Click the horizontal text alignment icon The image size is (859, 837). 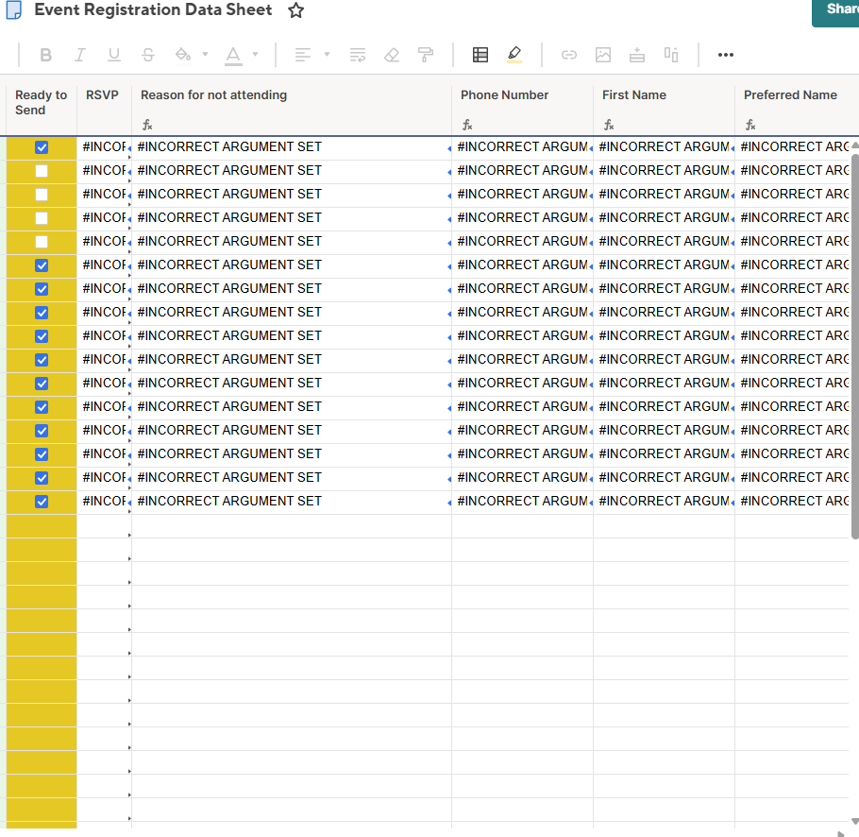tap(302, 55)
